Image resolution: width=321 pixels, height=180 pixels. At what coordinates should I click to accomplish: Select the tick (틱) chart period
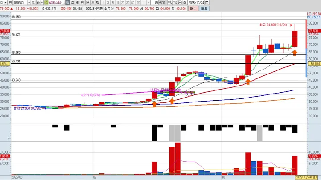tap(98, 3)
